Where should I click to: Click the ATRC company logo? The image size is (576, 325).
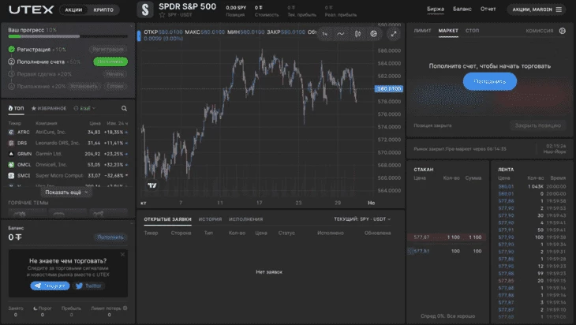11,133
